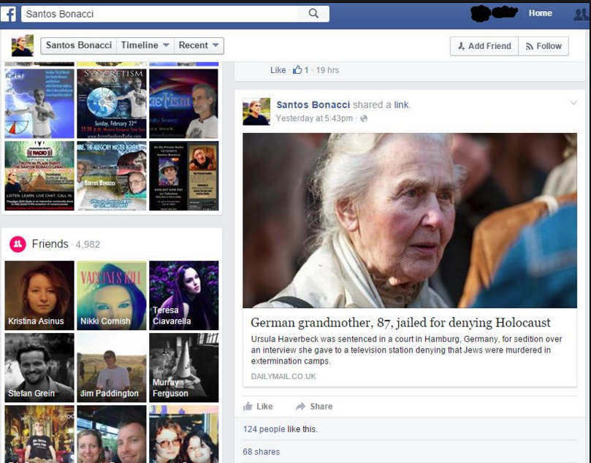This screenshot has width=591, height=463.
Task: Like the Holocaust article post
Action: [x=258, y=407]
